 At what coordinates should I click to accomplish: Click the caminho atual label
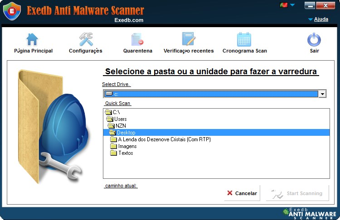click(121, 186)
